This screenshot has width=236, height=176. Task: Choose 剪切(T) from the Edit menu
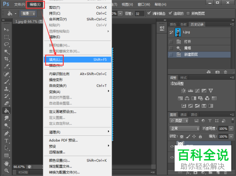tap(77, 8)
